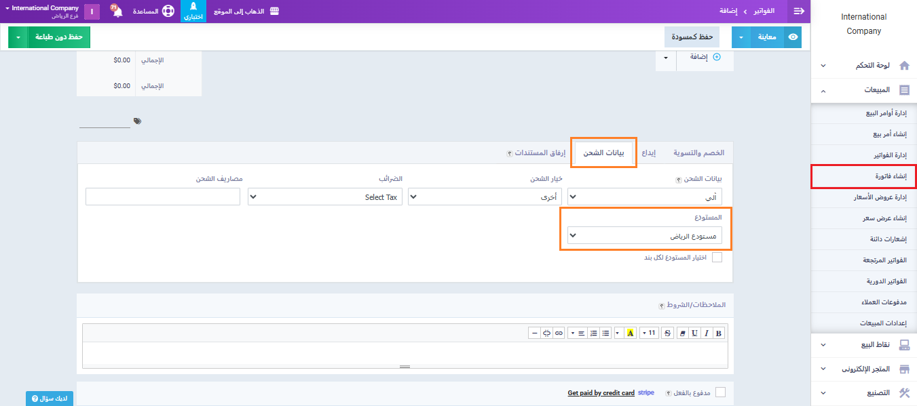Viewport: 917px width, 406px height.
Task: Click the 'Get paid by credit card' link
Action: (x=601, y=393)
